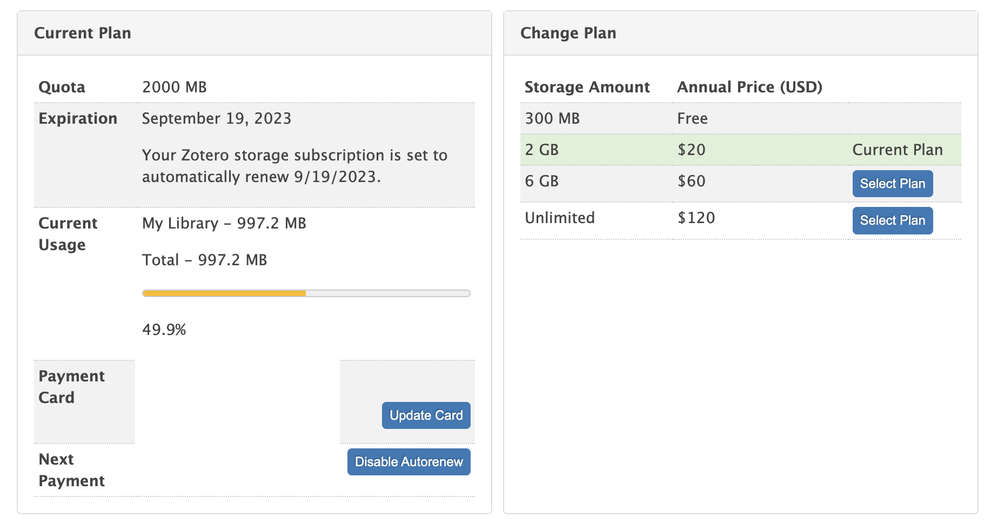Click the 'Quota' row label

coord(62,87)
